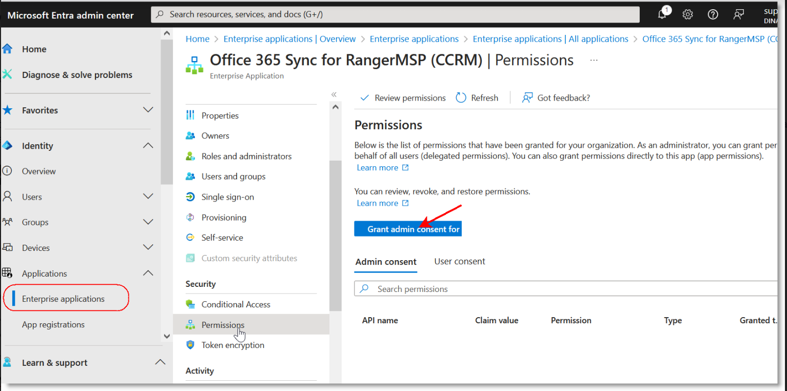Expand the Users section in sidebar
Viewport: 787px width, 391px height.
[148, 197]
